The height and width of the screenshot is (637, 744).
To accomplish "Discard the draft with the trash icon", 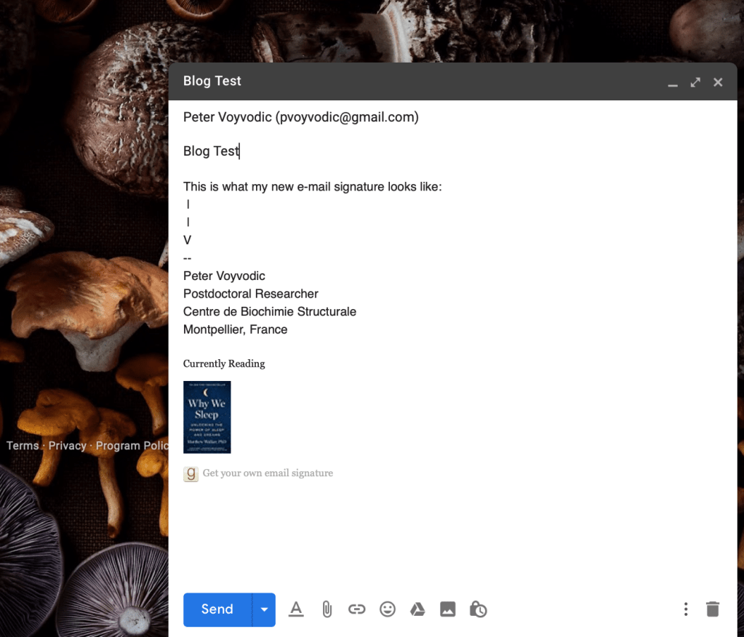I will point(713,609).
